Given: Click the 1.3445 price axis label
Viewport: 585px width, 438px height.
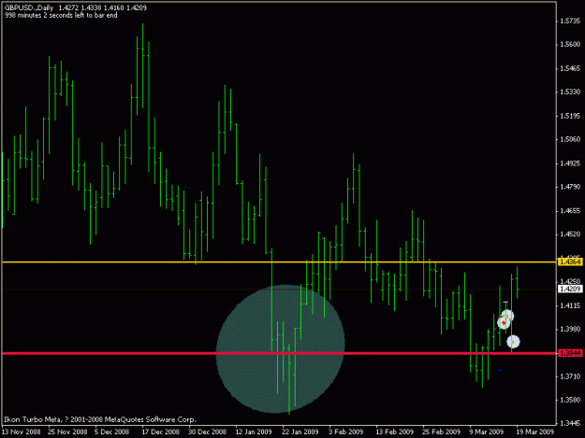Looking at the screenshot, I should [x=570, y=423].
